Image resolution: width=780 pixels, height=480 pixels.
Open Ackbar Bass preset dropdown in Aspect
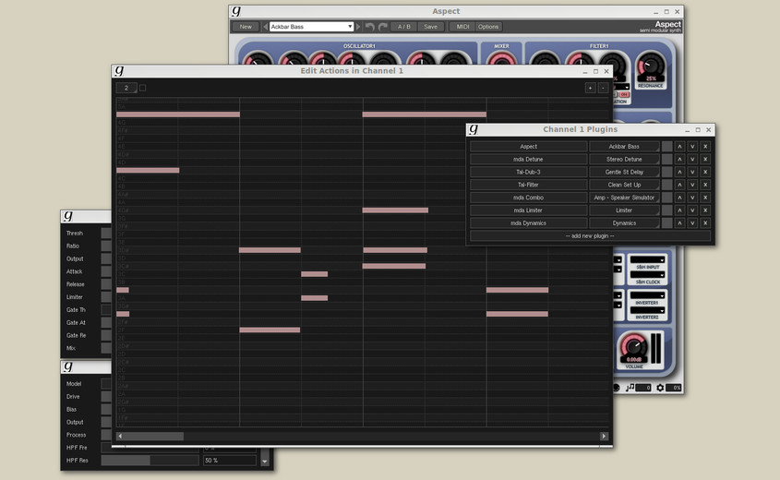[311, 27]
